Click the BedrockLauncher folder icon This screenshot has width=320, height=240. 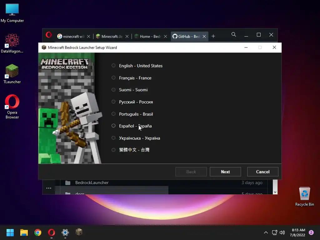[68, 182]
